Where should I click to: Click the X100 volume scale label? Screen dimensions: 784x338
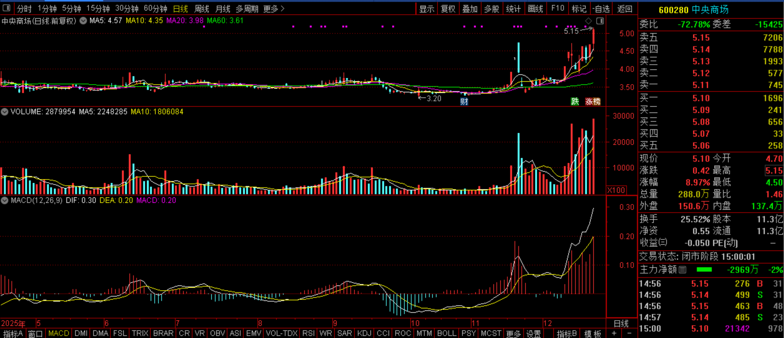pos(616,190)
